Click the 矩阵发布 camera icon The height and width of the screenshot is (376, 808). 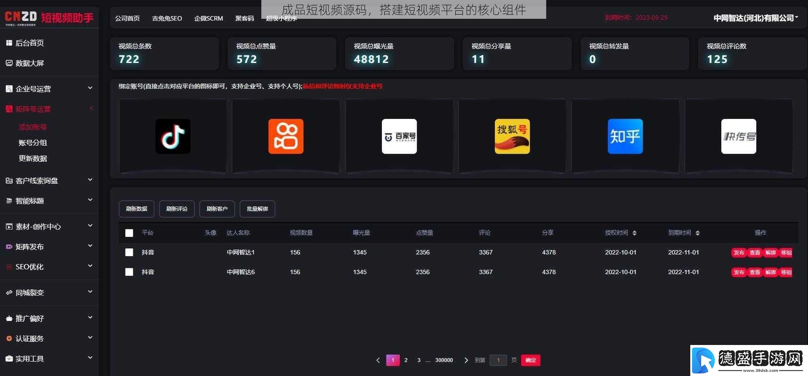point(9,247)
